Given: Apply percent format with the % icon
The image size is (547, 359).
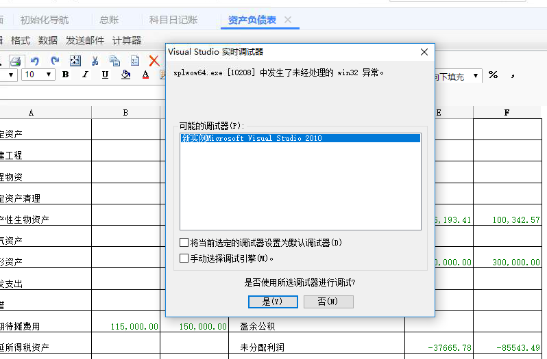Looking at the screenshot, I should (493, 75).
